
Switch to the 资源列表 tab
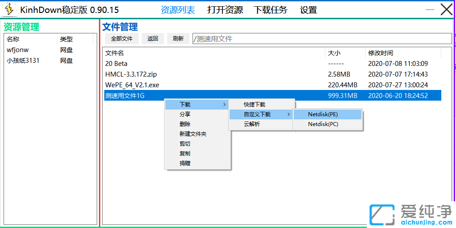point(178,10)
